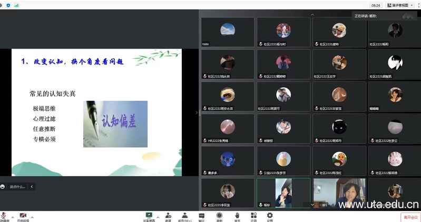Image resolution: width=421 pixels, height=222 pixels.
Task: Open the invite participants icon
Action: point(168,215)
